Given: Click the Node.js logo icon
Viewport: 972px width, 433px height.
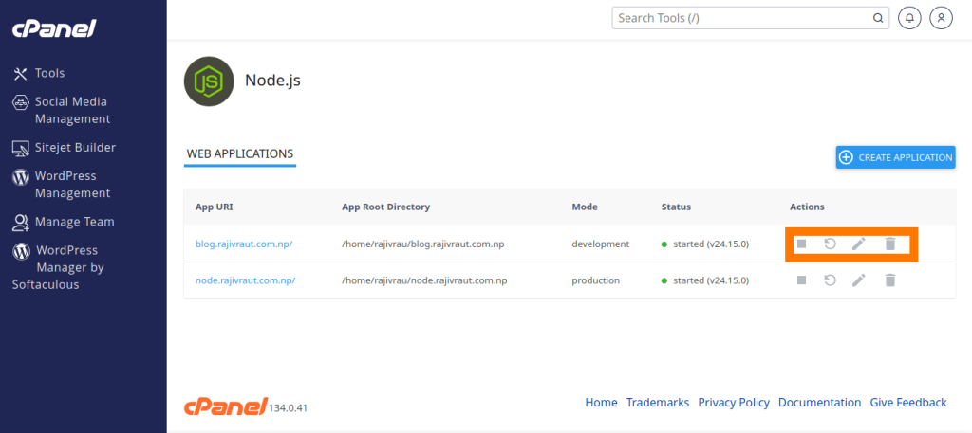Looking at the screenshot, I should click(x=209, y=81).
